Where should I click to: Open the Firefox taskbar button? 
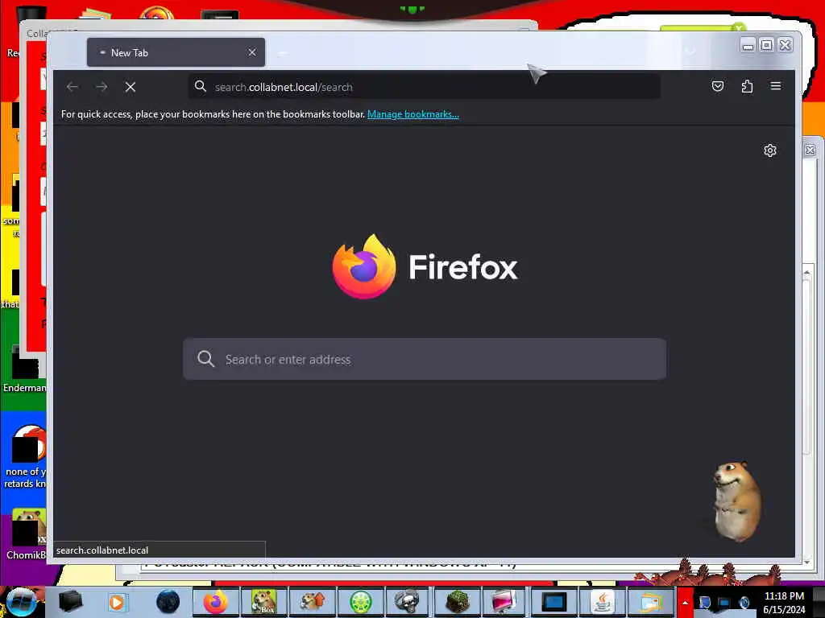pyautogui.click(x=216, y=602)
